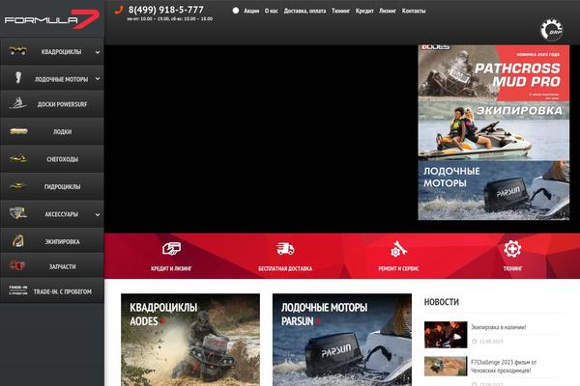
Task: Open the Контакты top menu item
Action: click(414, 11)
